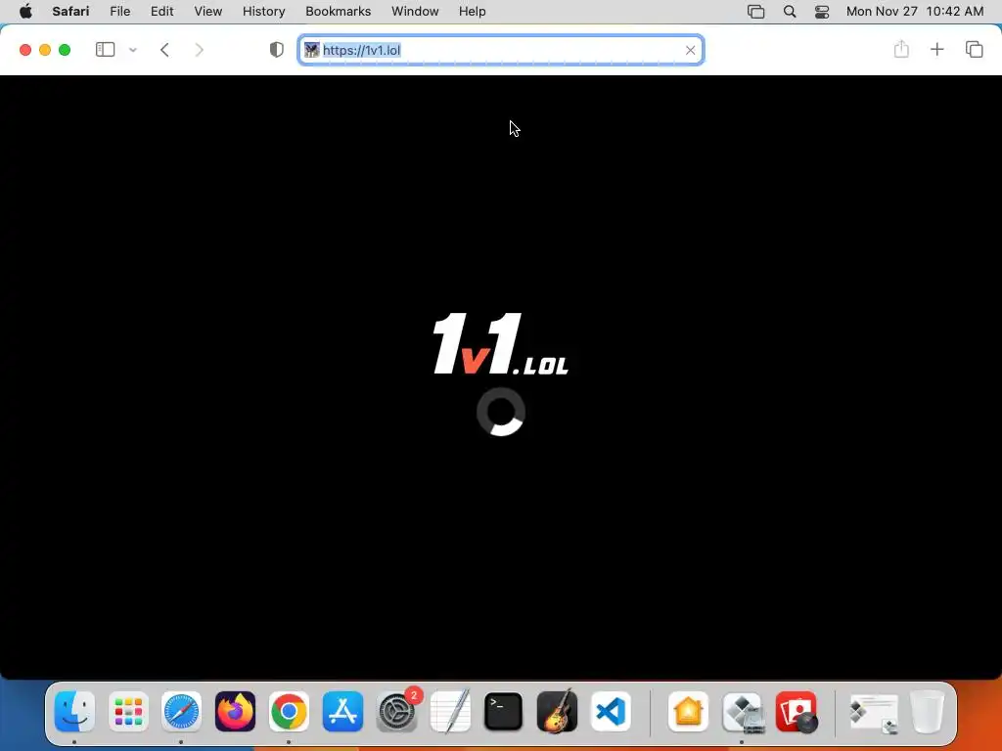
Task: Go forward with the forward arrow
Action: (x=199, y=50)
